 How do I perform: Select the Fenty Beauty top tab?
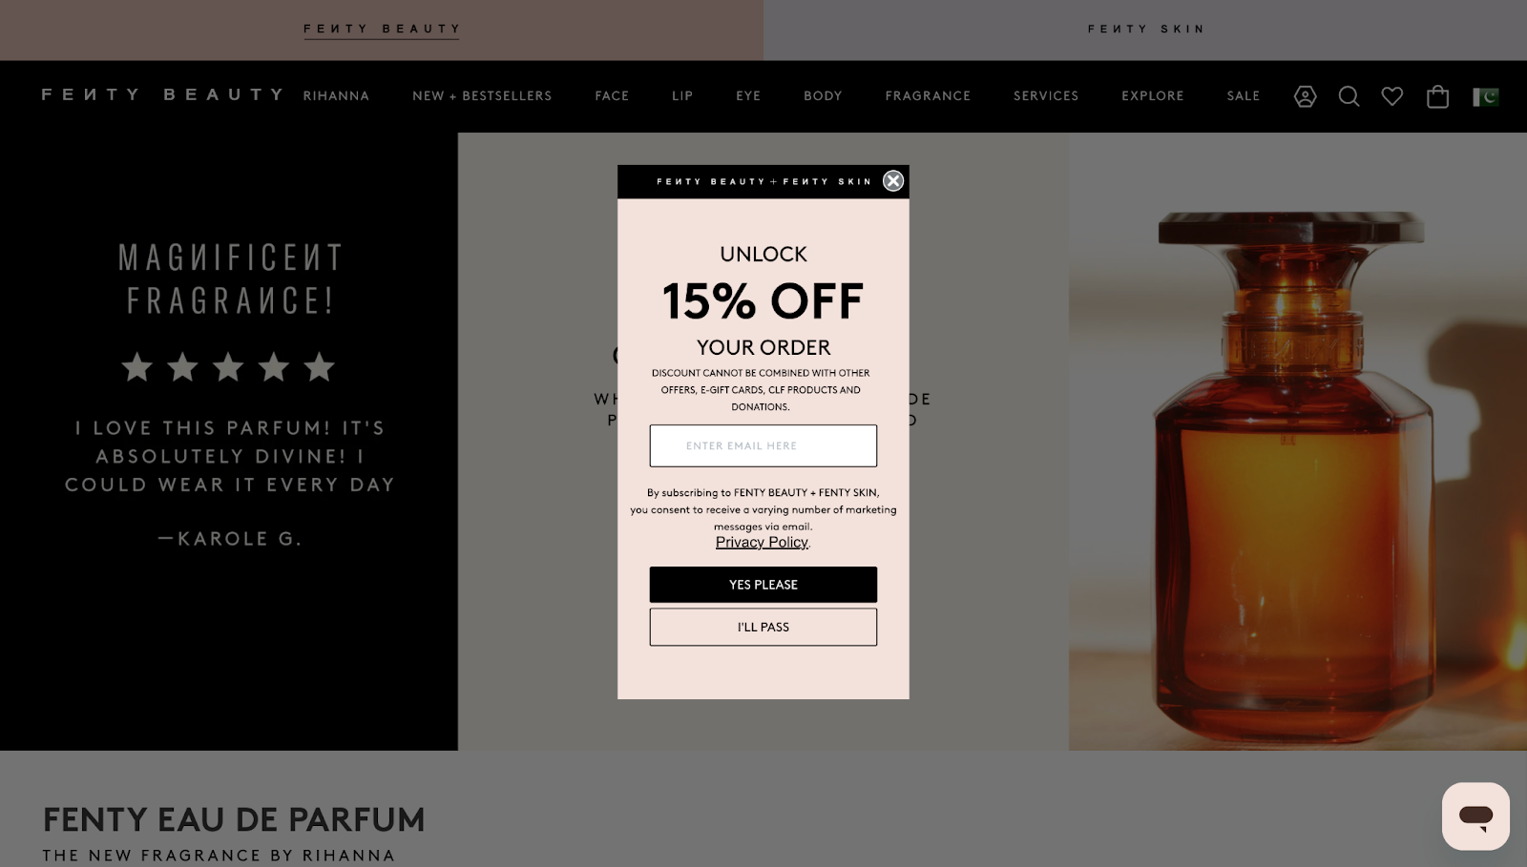click(382, 30)
